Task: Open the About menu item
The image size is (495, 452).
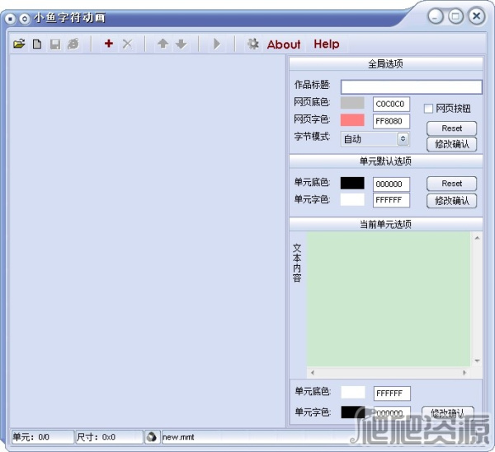Action: [284, 44]
